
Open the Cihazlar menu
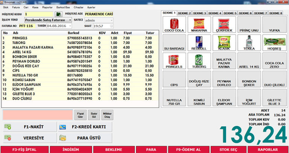tap(79, 8)
